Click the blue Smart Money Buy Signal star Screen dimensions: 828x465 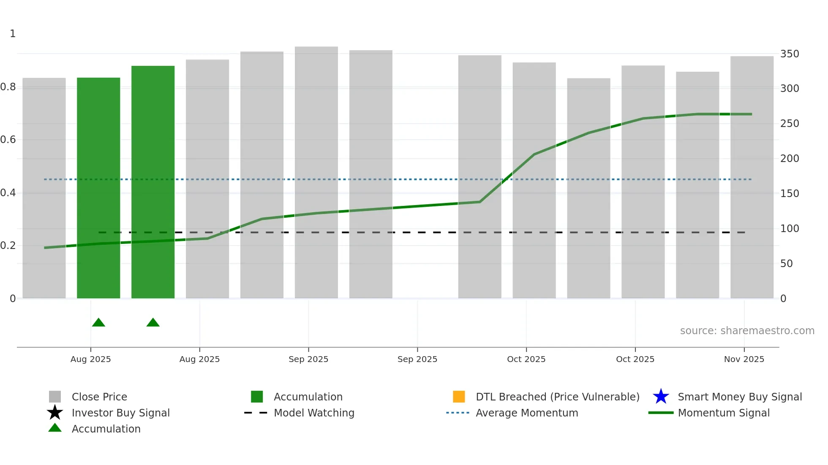tap(661, 397)
